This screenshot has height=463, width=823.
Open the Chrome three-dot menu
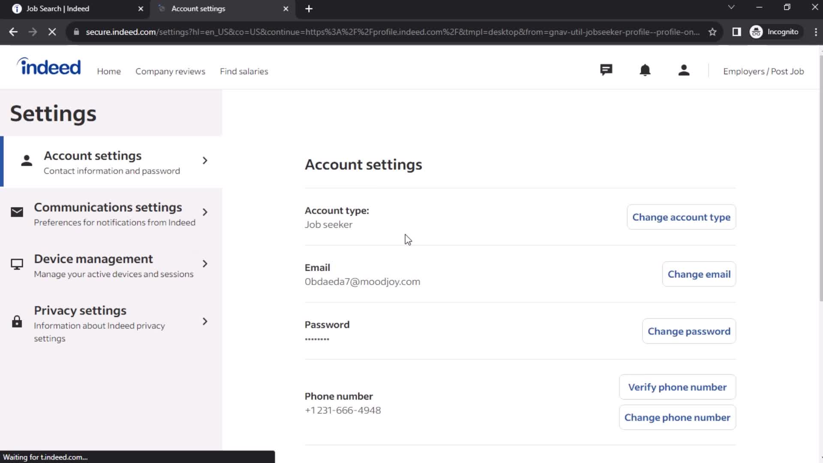816,32
